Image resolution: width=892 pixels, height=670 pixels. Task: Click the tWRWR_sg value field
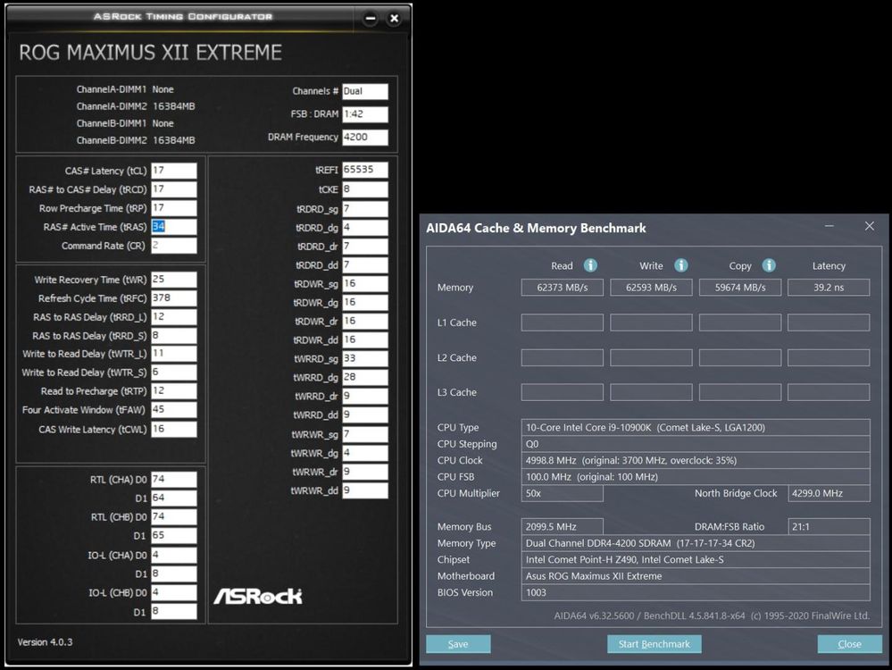point(365,434)
